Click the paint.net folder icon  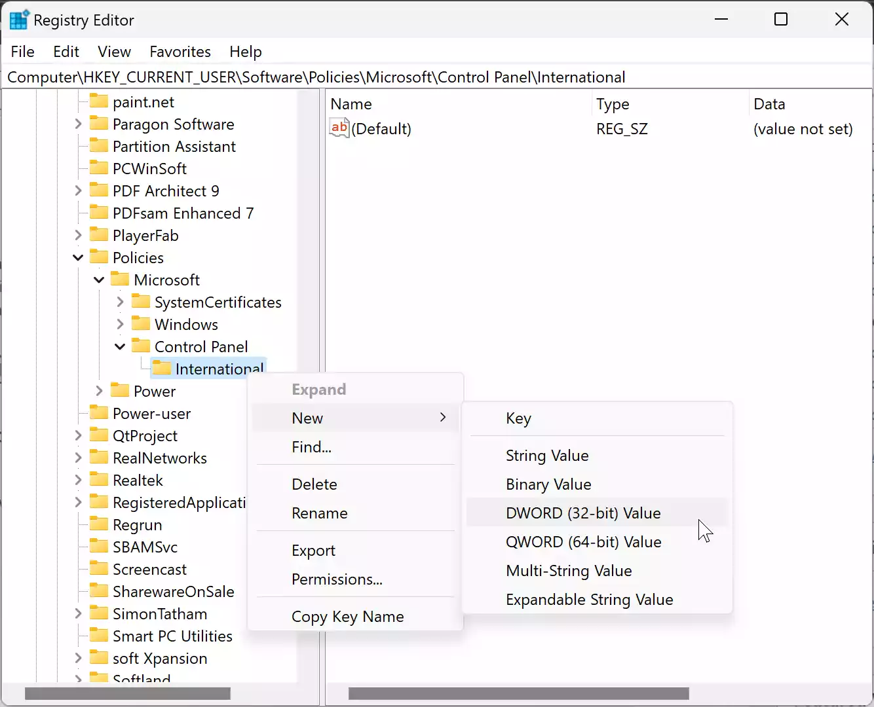tap(99, 101)
